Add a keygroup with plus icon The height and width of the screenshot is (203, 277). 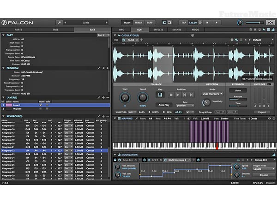[103, 116]
